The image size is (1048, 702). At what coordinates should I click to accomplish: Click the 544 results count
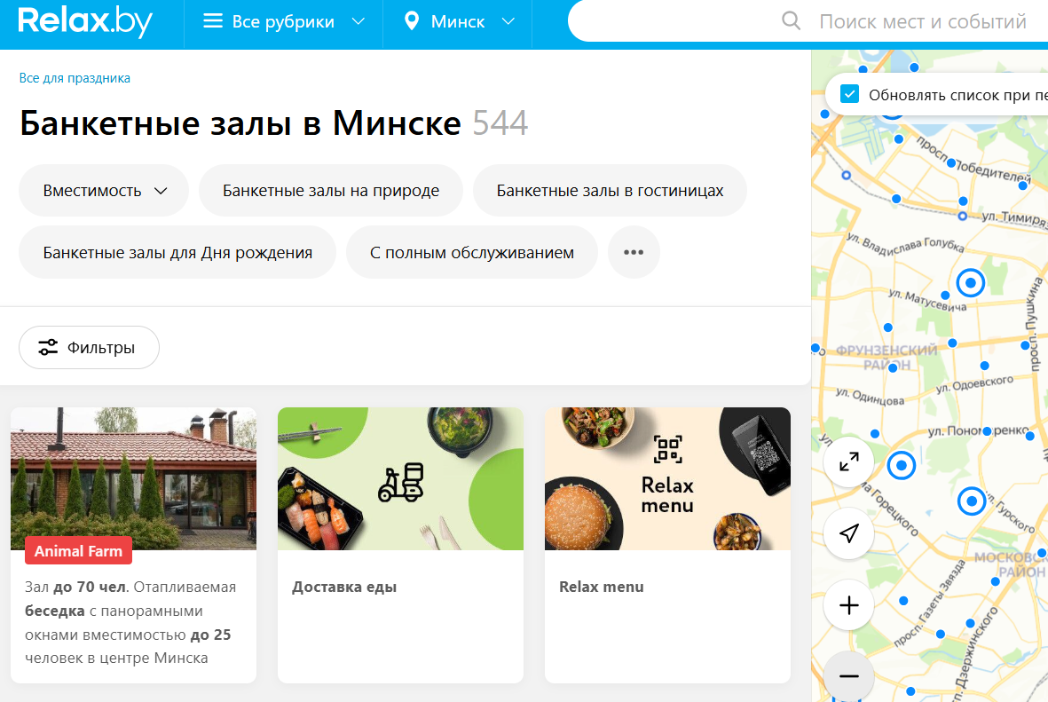point(500,123)
